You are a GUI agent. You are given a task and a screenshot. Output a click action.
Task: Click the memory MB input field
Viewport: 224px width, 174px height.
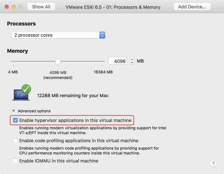click(x=117, y=61)
